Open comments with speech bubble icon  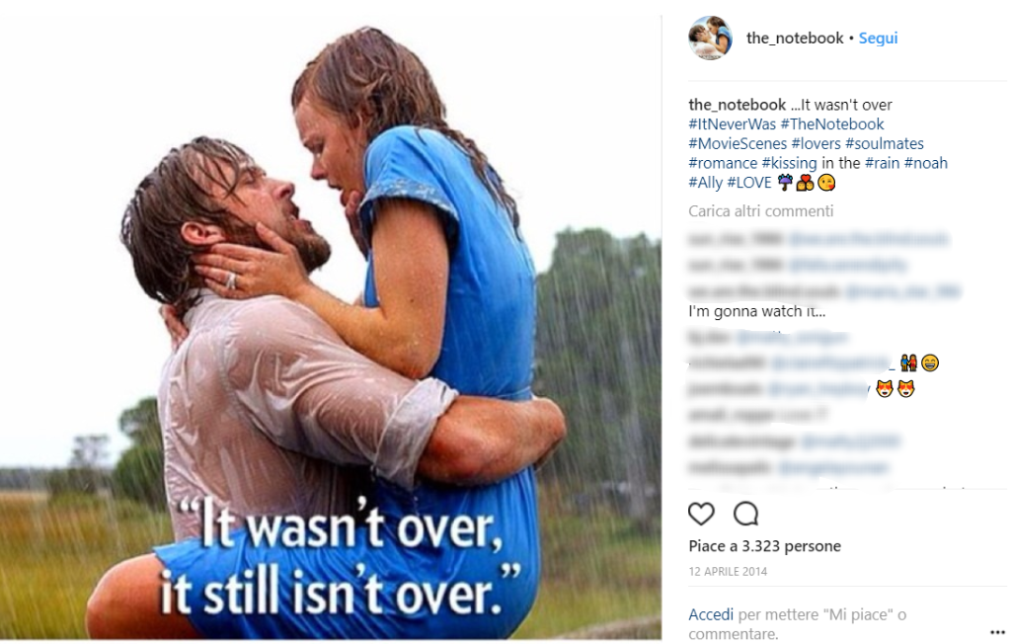click(x=746, y=514)
